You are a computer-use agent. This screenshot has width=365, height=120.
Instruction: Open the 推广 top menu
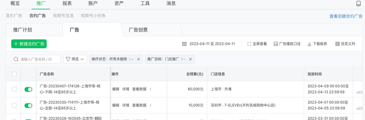(41, 3)
